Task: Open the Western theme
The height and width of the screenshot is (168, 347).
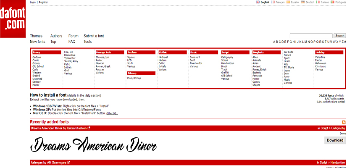Action: coord(37,73)
